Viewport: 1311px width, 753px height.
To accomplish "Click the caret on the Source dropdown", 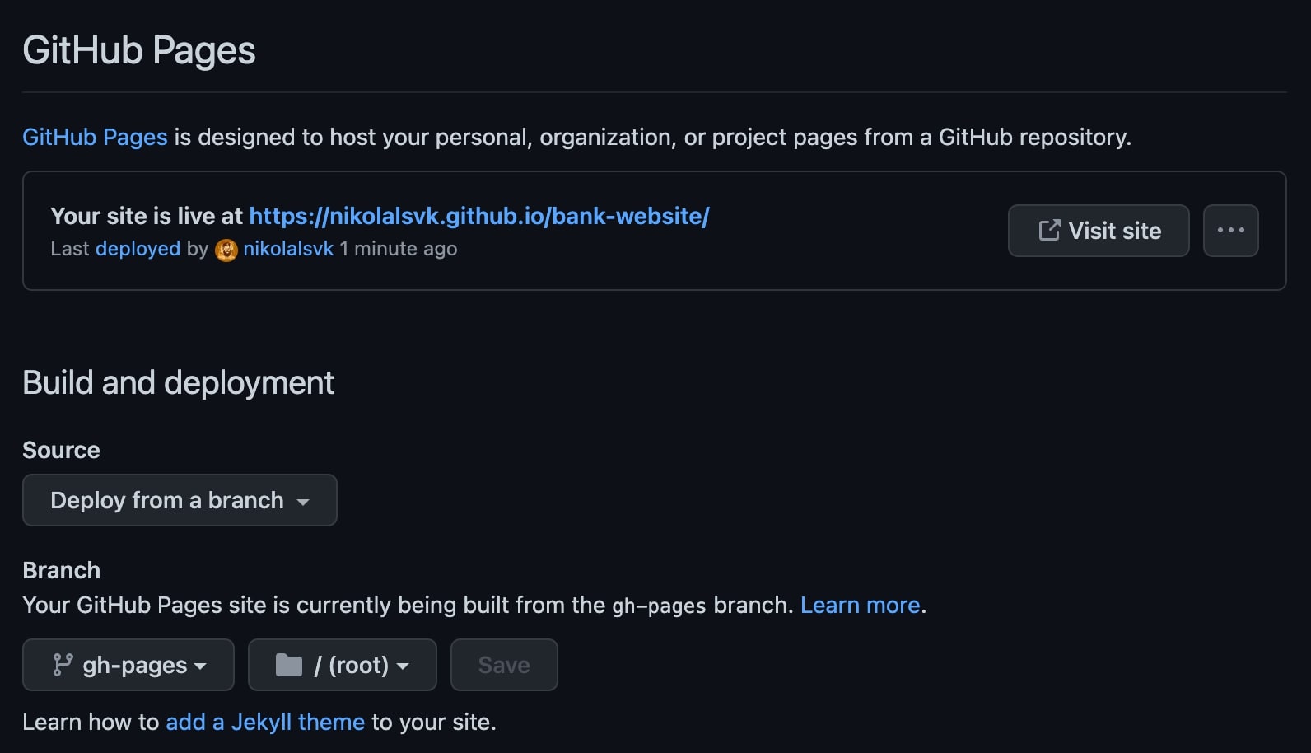I will (x=303, y=502).
